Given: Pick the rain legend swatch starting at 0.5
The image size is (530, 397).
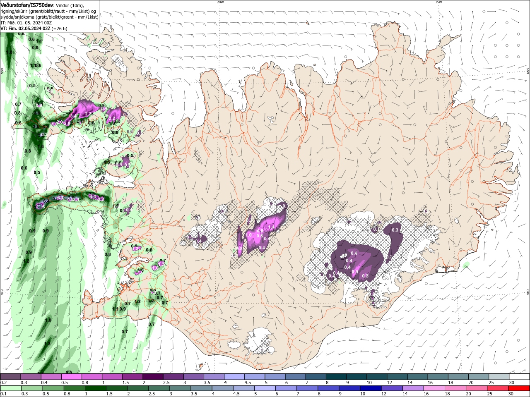Looking at the screenshot, I should (53, 388).
